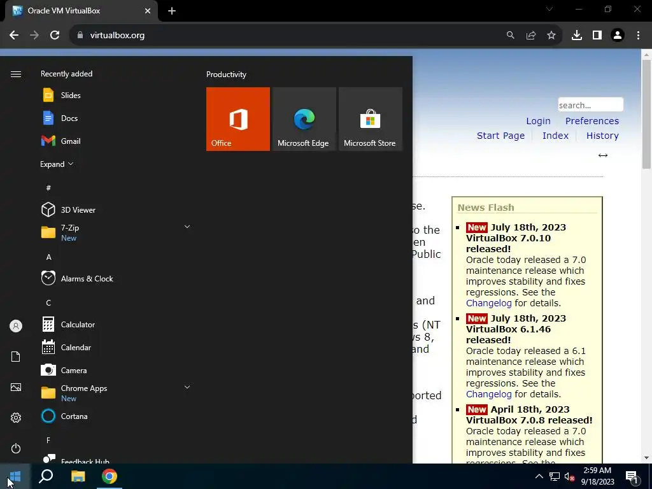The image size is (652, 489).
Task: Click the zoom magnifier in address bar
Action: click(511, 36)
